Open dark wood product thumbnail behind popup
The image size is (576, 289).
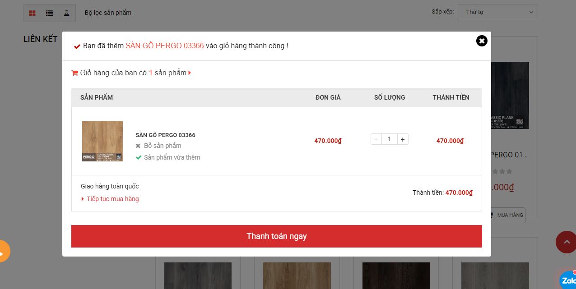(x=510, y=95)
